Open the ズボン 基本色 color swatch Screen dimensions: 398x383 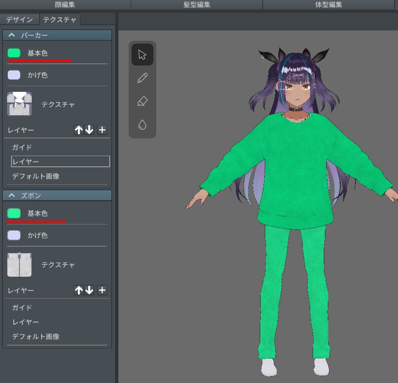coord(13,213)
